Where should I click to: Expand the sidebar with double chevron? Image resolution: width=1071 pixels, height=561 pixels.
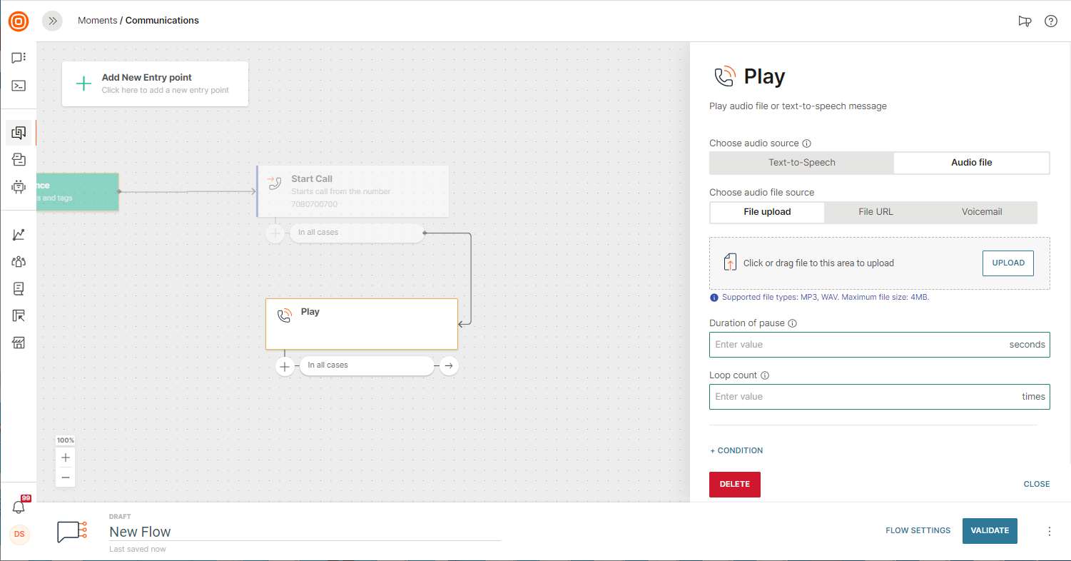point(52,21)
